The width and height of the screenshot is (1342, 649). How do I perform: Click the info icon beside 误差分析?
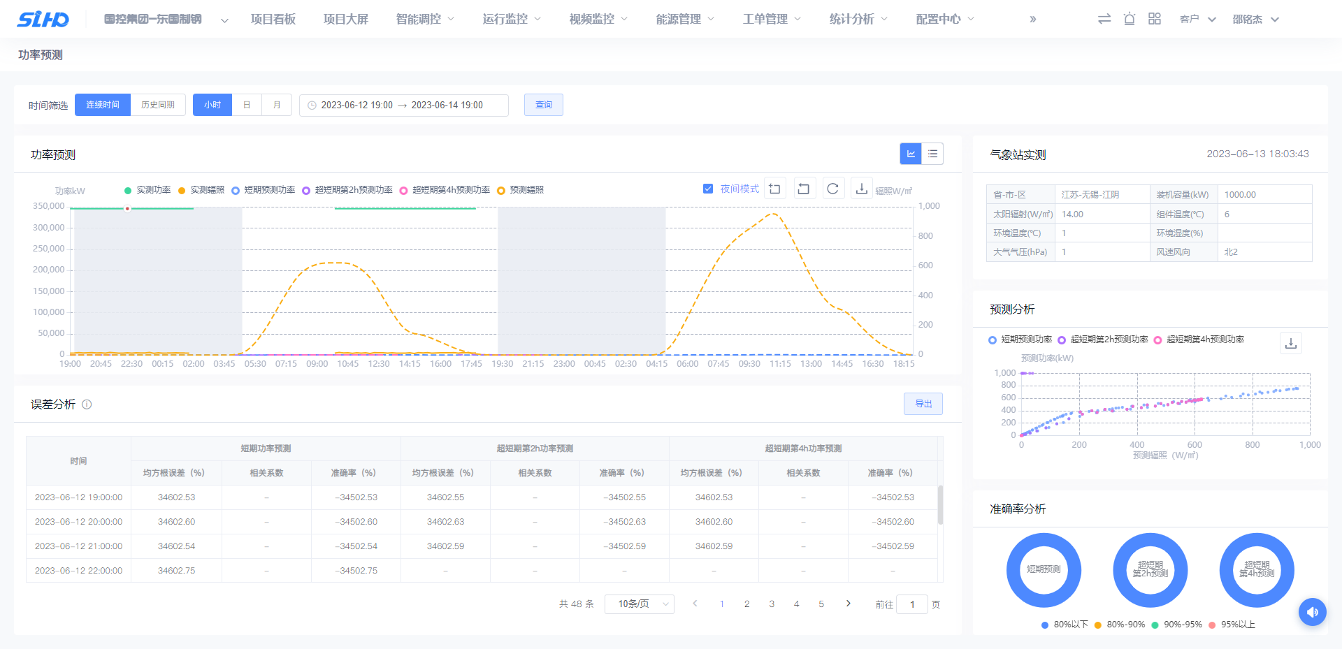(x=87, y=404)
